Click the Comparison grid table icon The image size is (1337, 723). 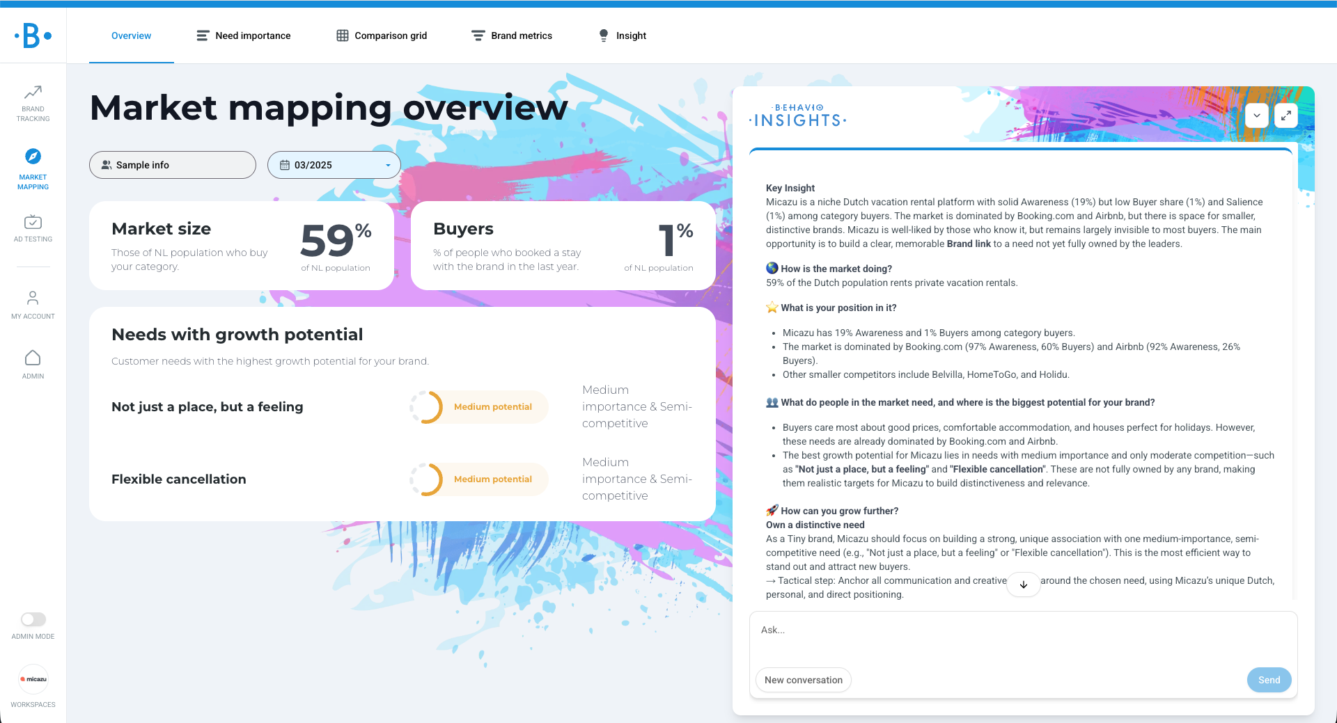343,35
